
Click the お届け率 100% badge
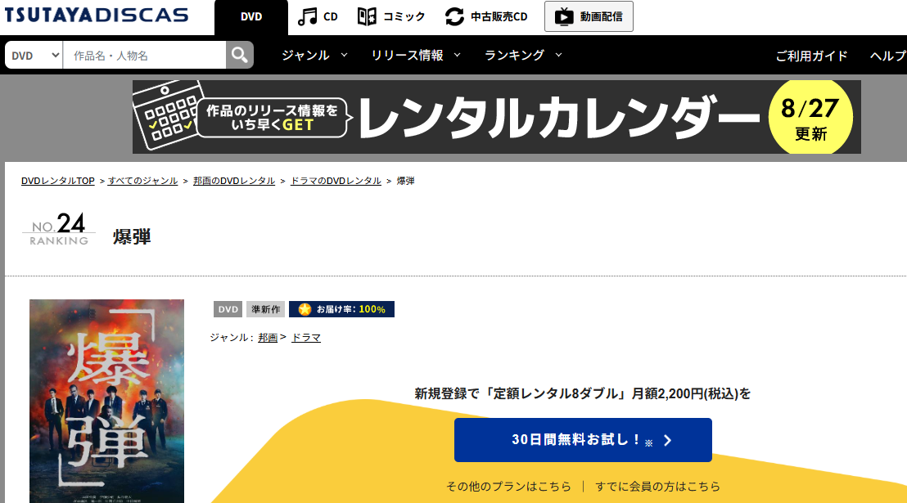[x=342, y=309]
